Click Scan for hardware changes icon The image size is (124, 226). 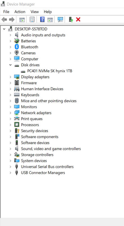(x=60, y=19)
